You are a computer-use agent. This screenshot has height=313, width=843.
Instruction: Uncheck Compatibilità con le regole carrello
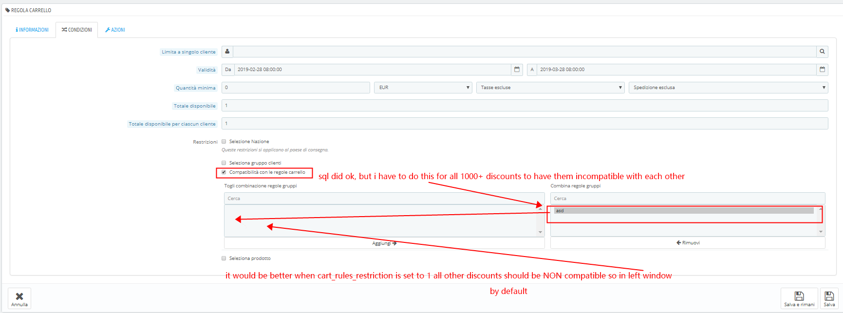[224, 172]
